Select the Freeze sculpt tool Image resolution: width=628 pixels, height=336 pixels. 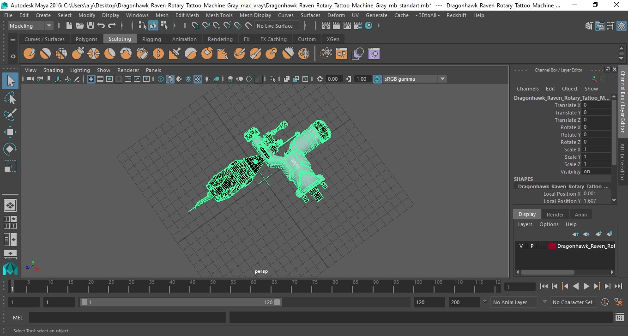(304, 54)
